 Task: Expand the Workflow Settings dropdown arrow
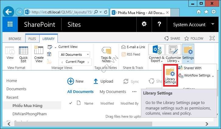tap(213, 76)
